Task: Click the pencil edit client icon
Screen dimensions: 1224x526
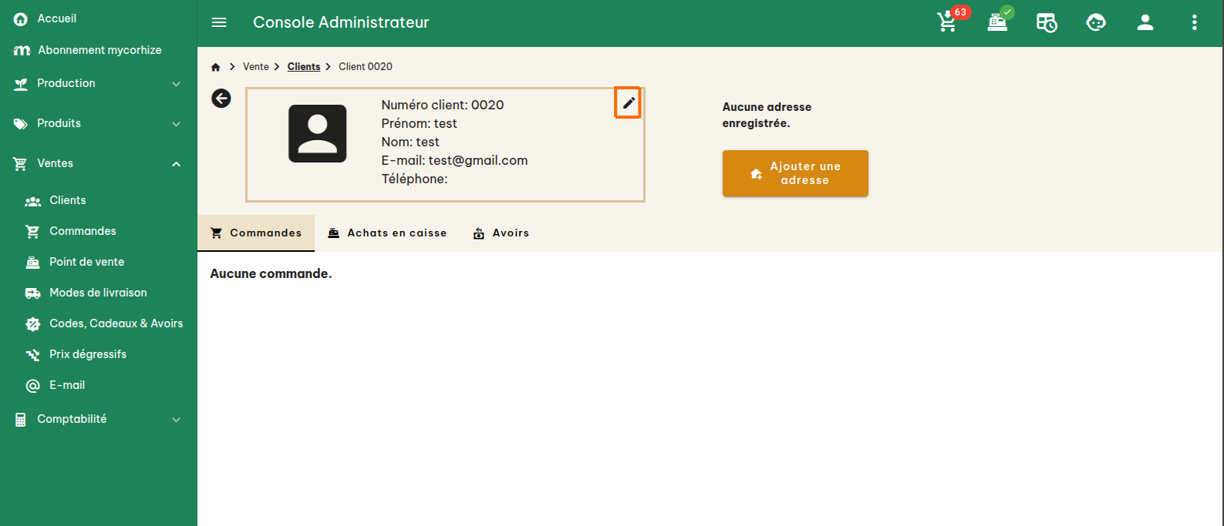Action: (629, 102)
